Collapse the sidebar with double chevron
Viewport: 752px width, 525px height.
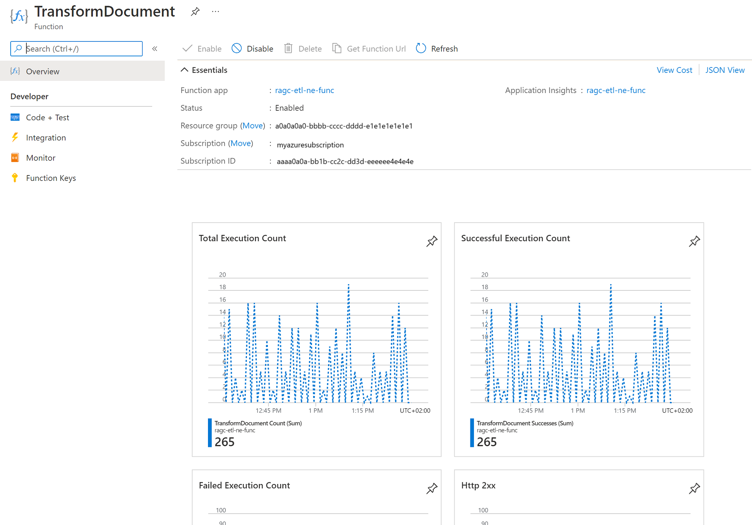pos(155,48)
